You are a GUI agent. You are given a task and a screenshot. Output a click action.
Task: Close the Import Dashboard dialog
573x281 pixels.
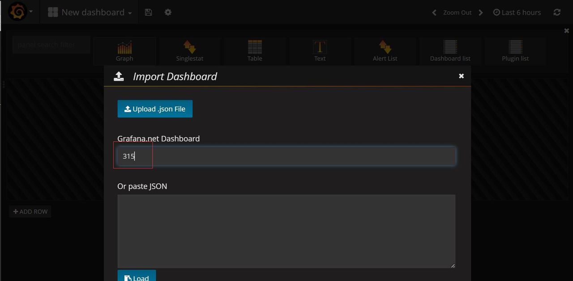(x=461, y=76)
